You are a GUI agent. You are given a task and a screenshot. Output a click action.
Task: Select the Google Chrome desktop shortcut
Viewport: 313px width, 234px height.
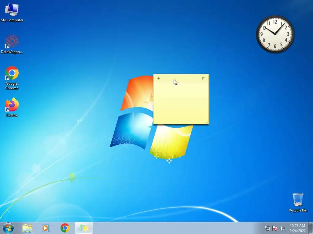coord(12,78)
